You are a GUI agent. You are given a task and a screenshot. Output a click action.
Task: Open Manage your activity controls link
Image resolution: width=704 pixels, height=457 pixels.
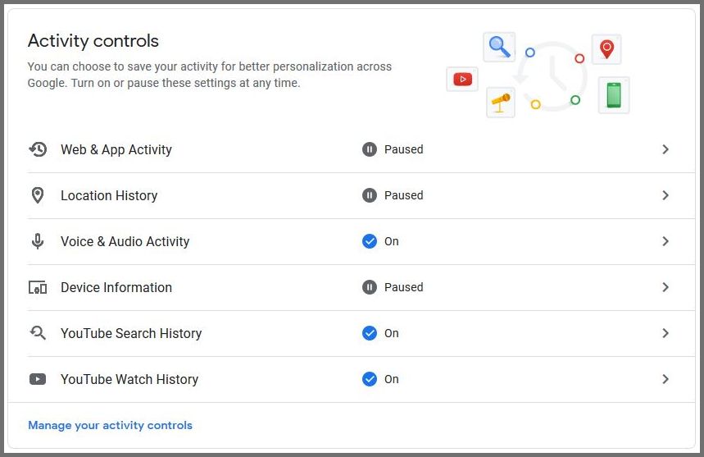pos(110,425)
